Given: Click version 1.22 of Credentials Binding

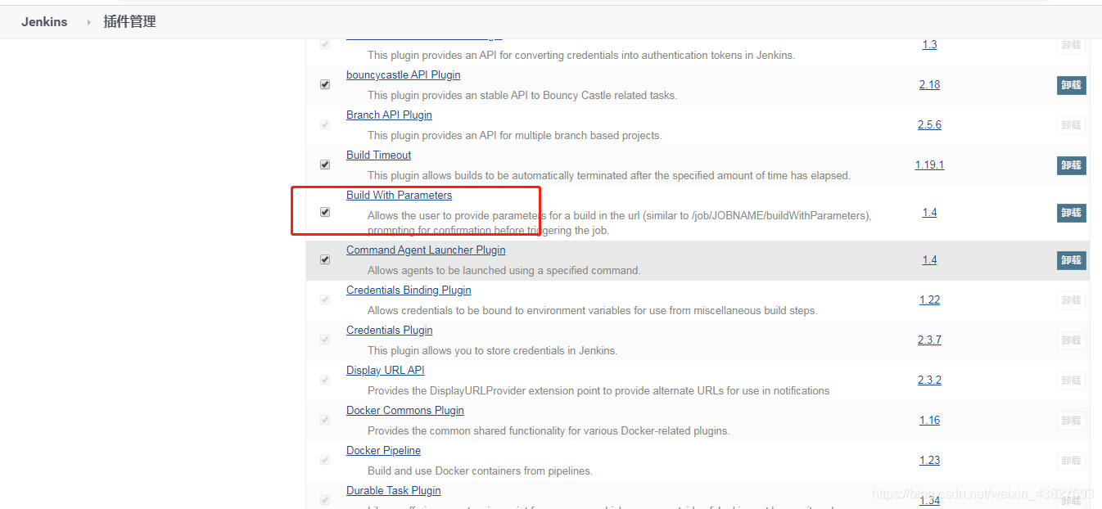Looking at the screenshot, I should click(x=929, y=300).
